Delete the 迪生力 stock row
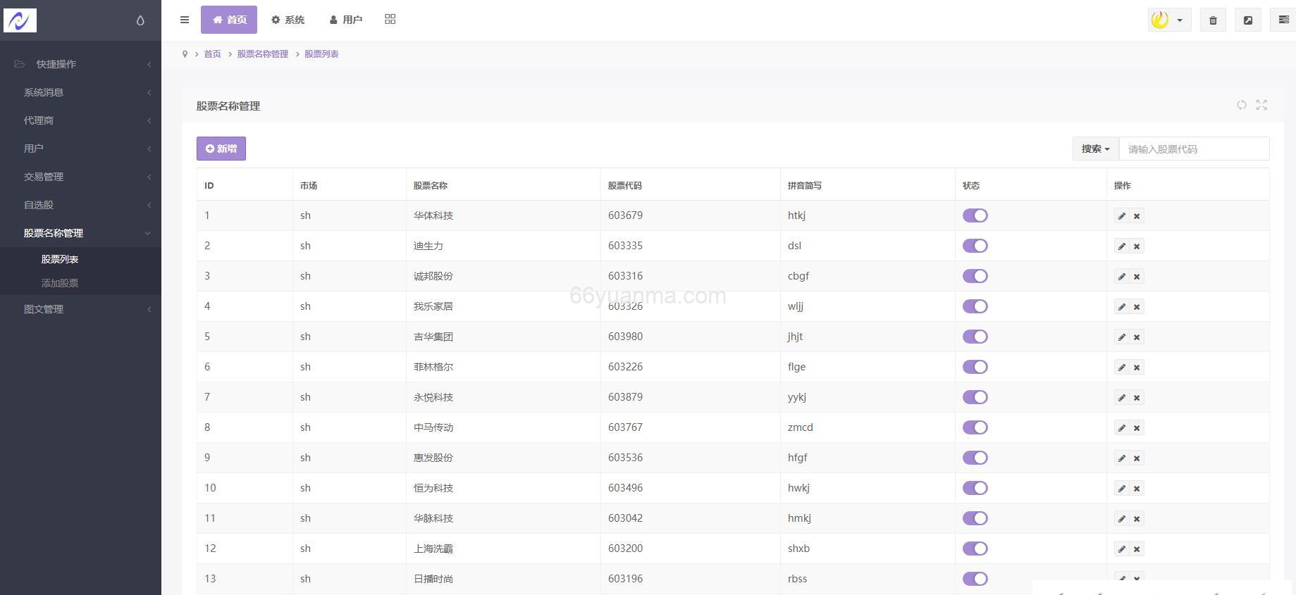The image size is (1296, 595). [1137, 246]
